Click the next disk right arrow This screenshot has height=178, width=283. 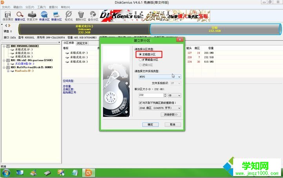click(9, 26)
